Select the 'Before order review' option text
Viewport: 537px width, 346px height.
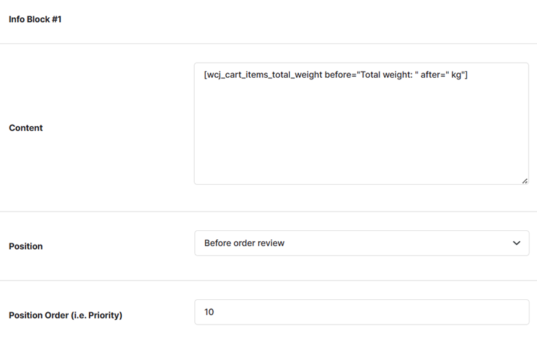(244, 243)
